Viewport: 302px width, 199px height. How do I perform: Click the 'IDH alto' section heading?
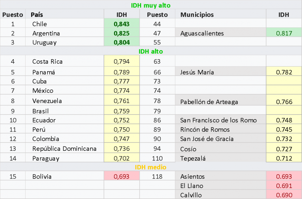click(x=151, y=51)
